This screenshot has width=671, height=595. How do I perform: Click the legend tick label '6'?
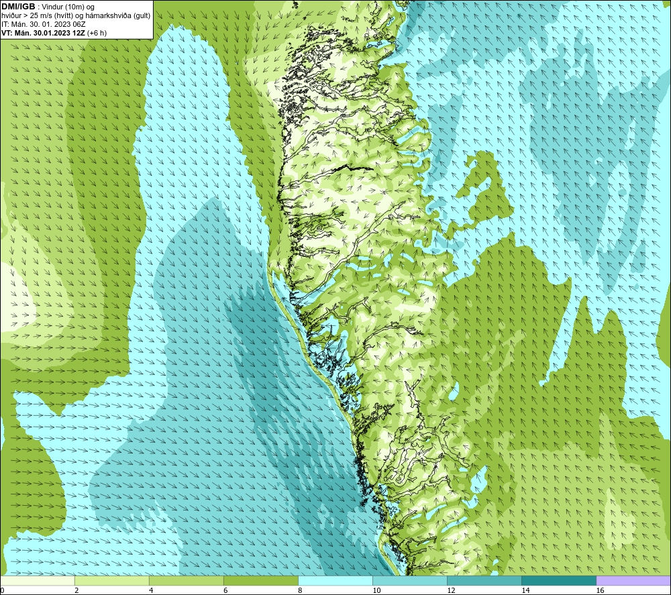(x=225, y=591)
